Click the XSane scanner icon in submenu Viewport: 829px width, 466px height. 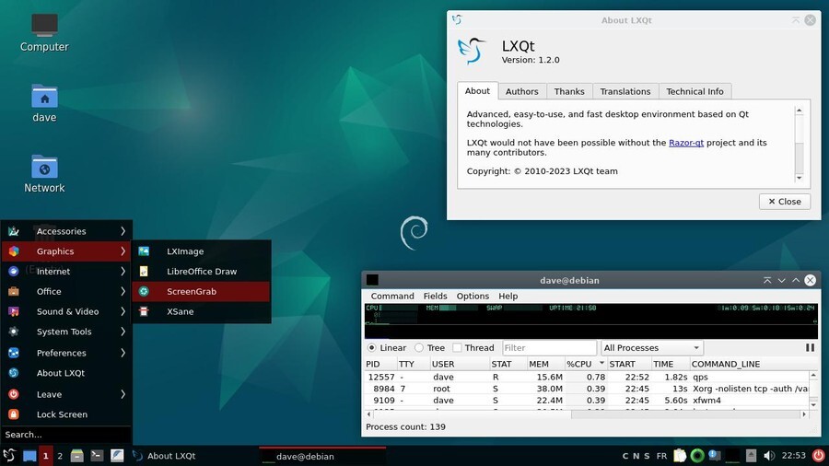[144, 311]
